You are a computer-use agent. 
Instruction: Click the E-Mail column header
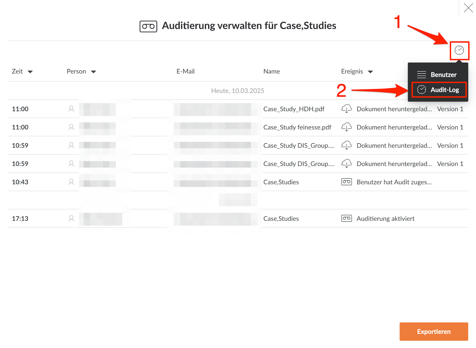[x=185, y=71]
